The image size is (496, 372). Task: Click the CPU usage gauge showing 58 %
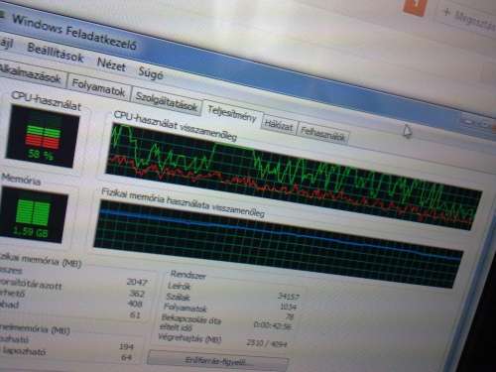[43, 137]
